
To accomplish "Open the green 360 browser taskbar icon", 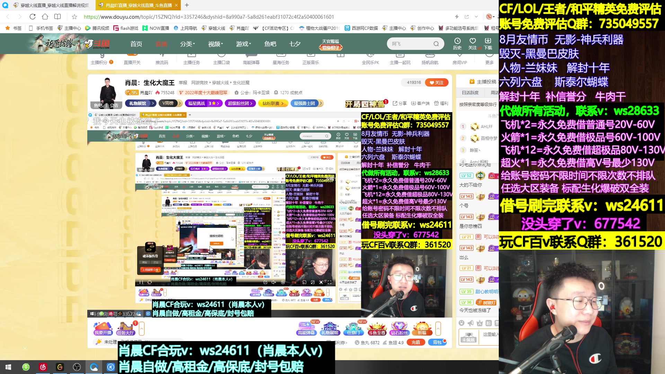I will (26, 367).
